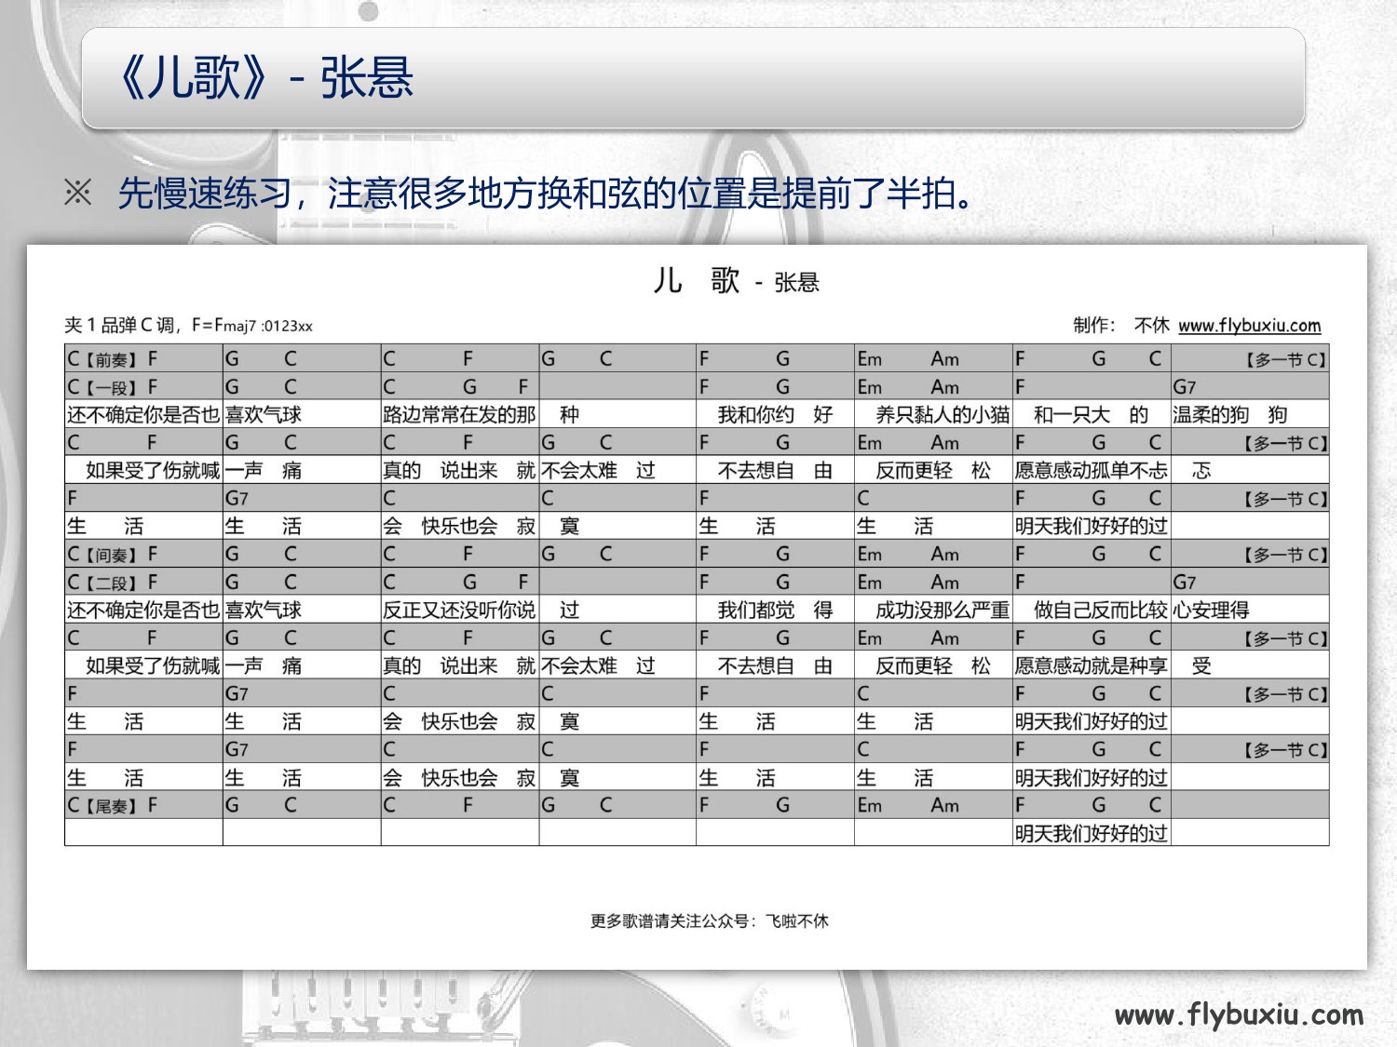
Task: Select the lyric cell 我们都觉 得
Action: coord(775,610)
